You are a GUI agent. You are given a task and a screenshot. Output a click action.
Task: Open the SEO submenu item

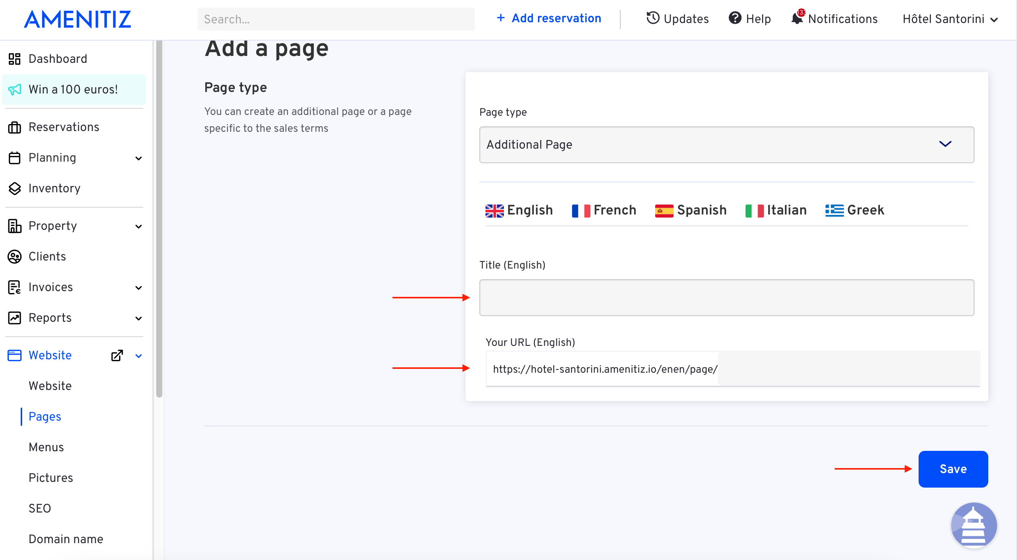click(39, 508)
